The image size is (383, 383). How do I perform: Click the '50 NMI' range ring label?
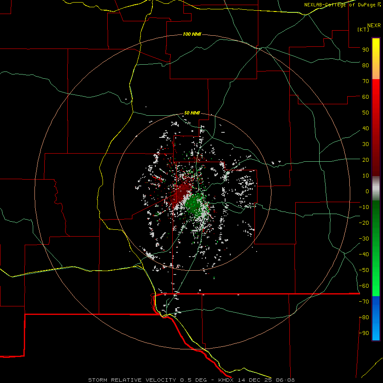point(192,113)
